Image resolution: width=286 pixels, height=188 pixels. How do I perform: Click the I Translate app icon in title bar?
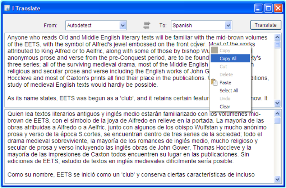(7, 8)
